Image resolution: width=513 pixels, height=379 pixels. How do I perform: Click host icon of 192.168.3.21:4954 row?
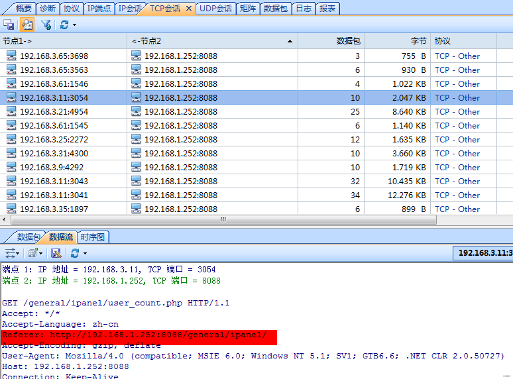pyautogui.click(x=11, y=111)
